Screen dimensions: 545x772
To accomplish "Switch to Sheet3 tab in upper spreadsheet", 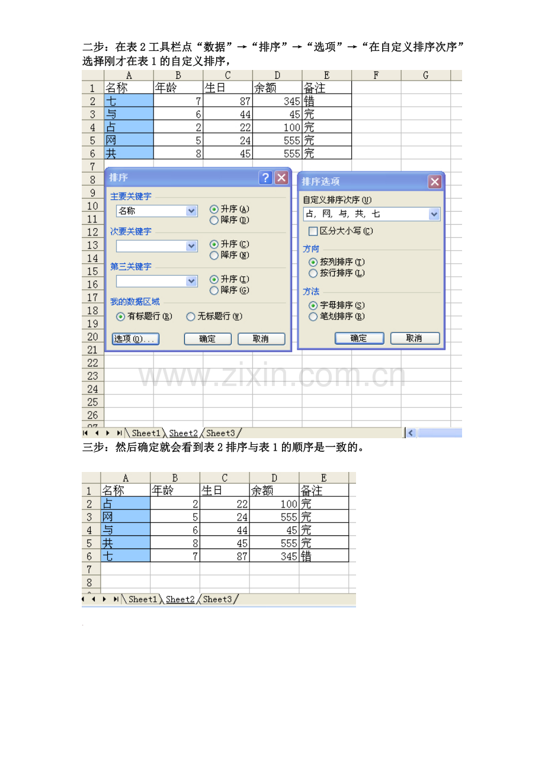I will [x=220, y=433].
